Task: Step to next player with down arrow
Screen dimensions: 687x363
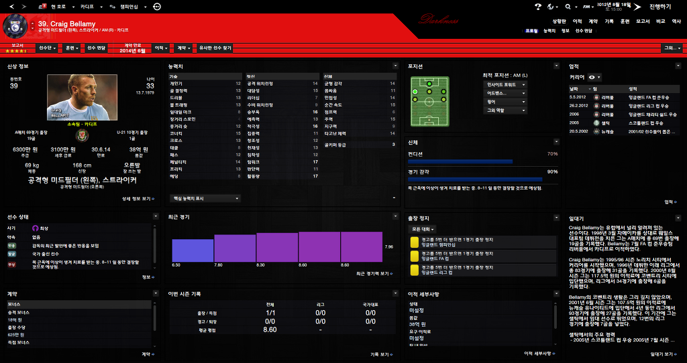Action: [x=33, y=28]
